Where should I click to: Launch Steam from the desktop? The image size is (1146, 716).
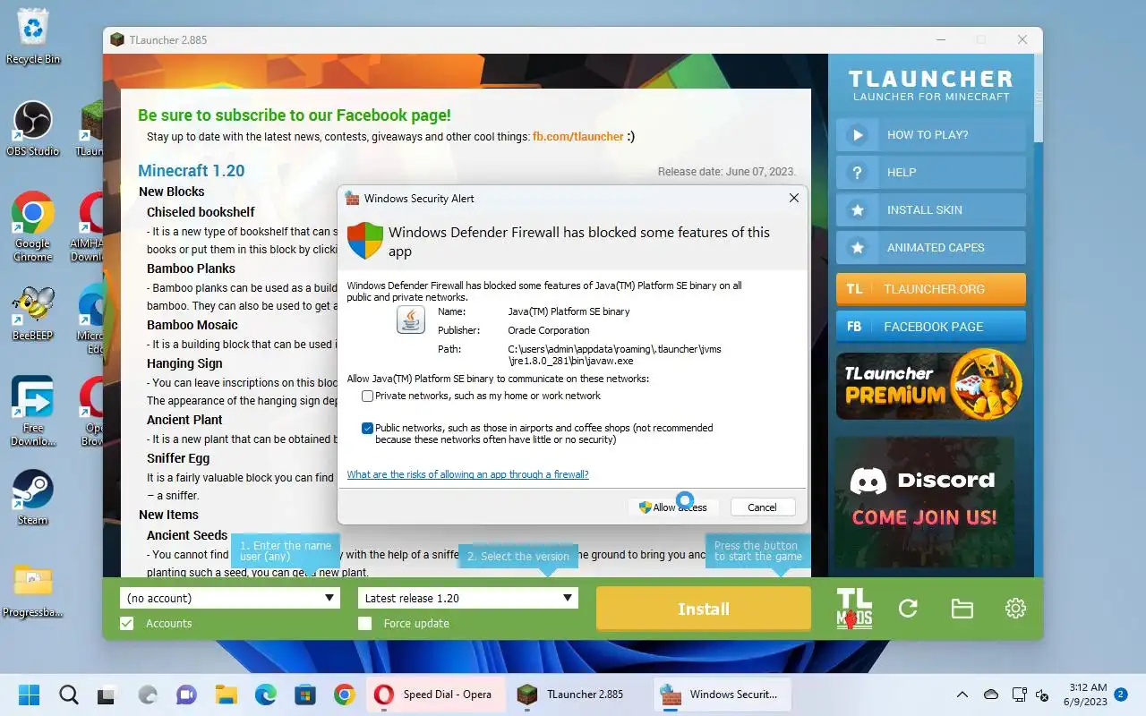coord(33,497)
